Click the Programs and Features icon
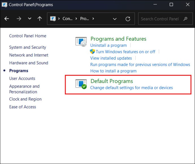Screen dimensions: 195x164 (x=81, y=41)
